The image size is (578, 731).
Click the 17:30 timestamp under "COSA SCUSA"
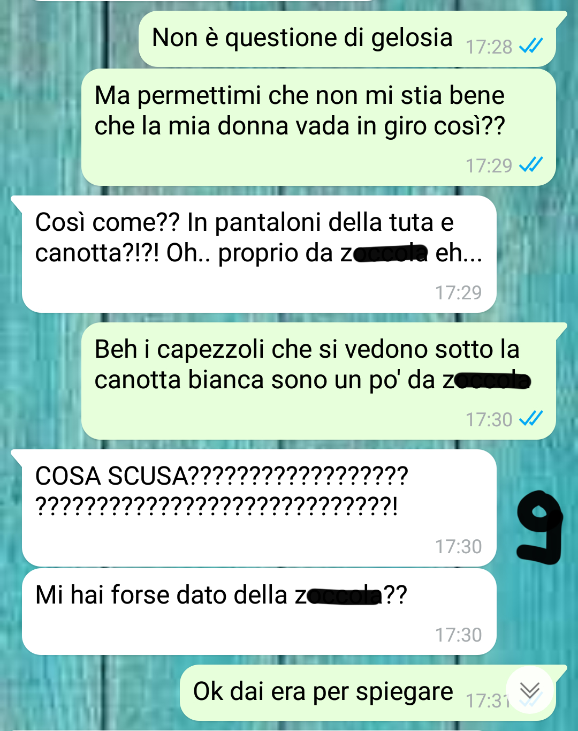(x=458, y=546)
